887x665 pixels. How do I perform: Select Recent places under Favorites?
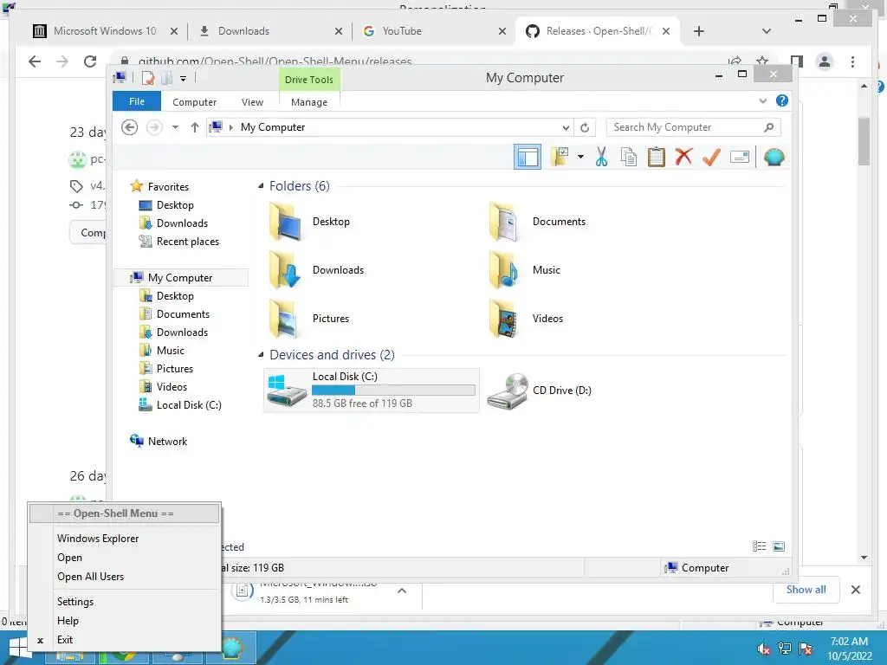187,242
